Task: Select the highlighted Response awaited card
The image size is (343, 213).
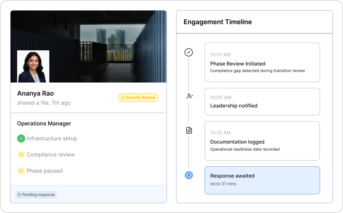Action: tap(262, 180)
